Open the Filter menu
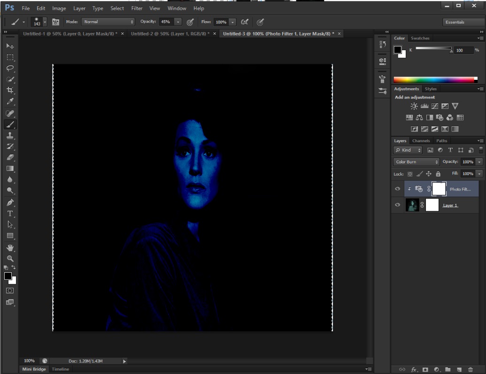Image resolution: width=486 pixels, height=374 pixels. pos(137,8)
